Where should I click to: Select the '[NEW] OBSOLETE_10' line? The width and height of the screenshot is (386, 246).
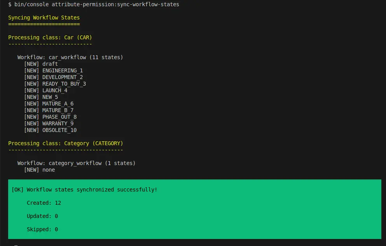click(50, 130)
